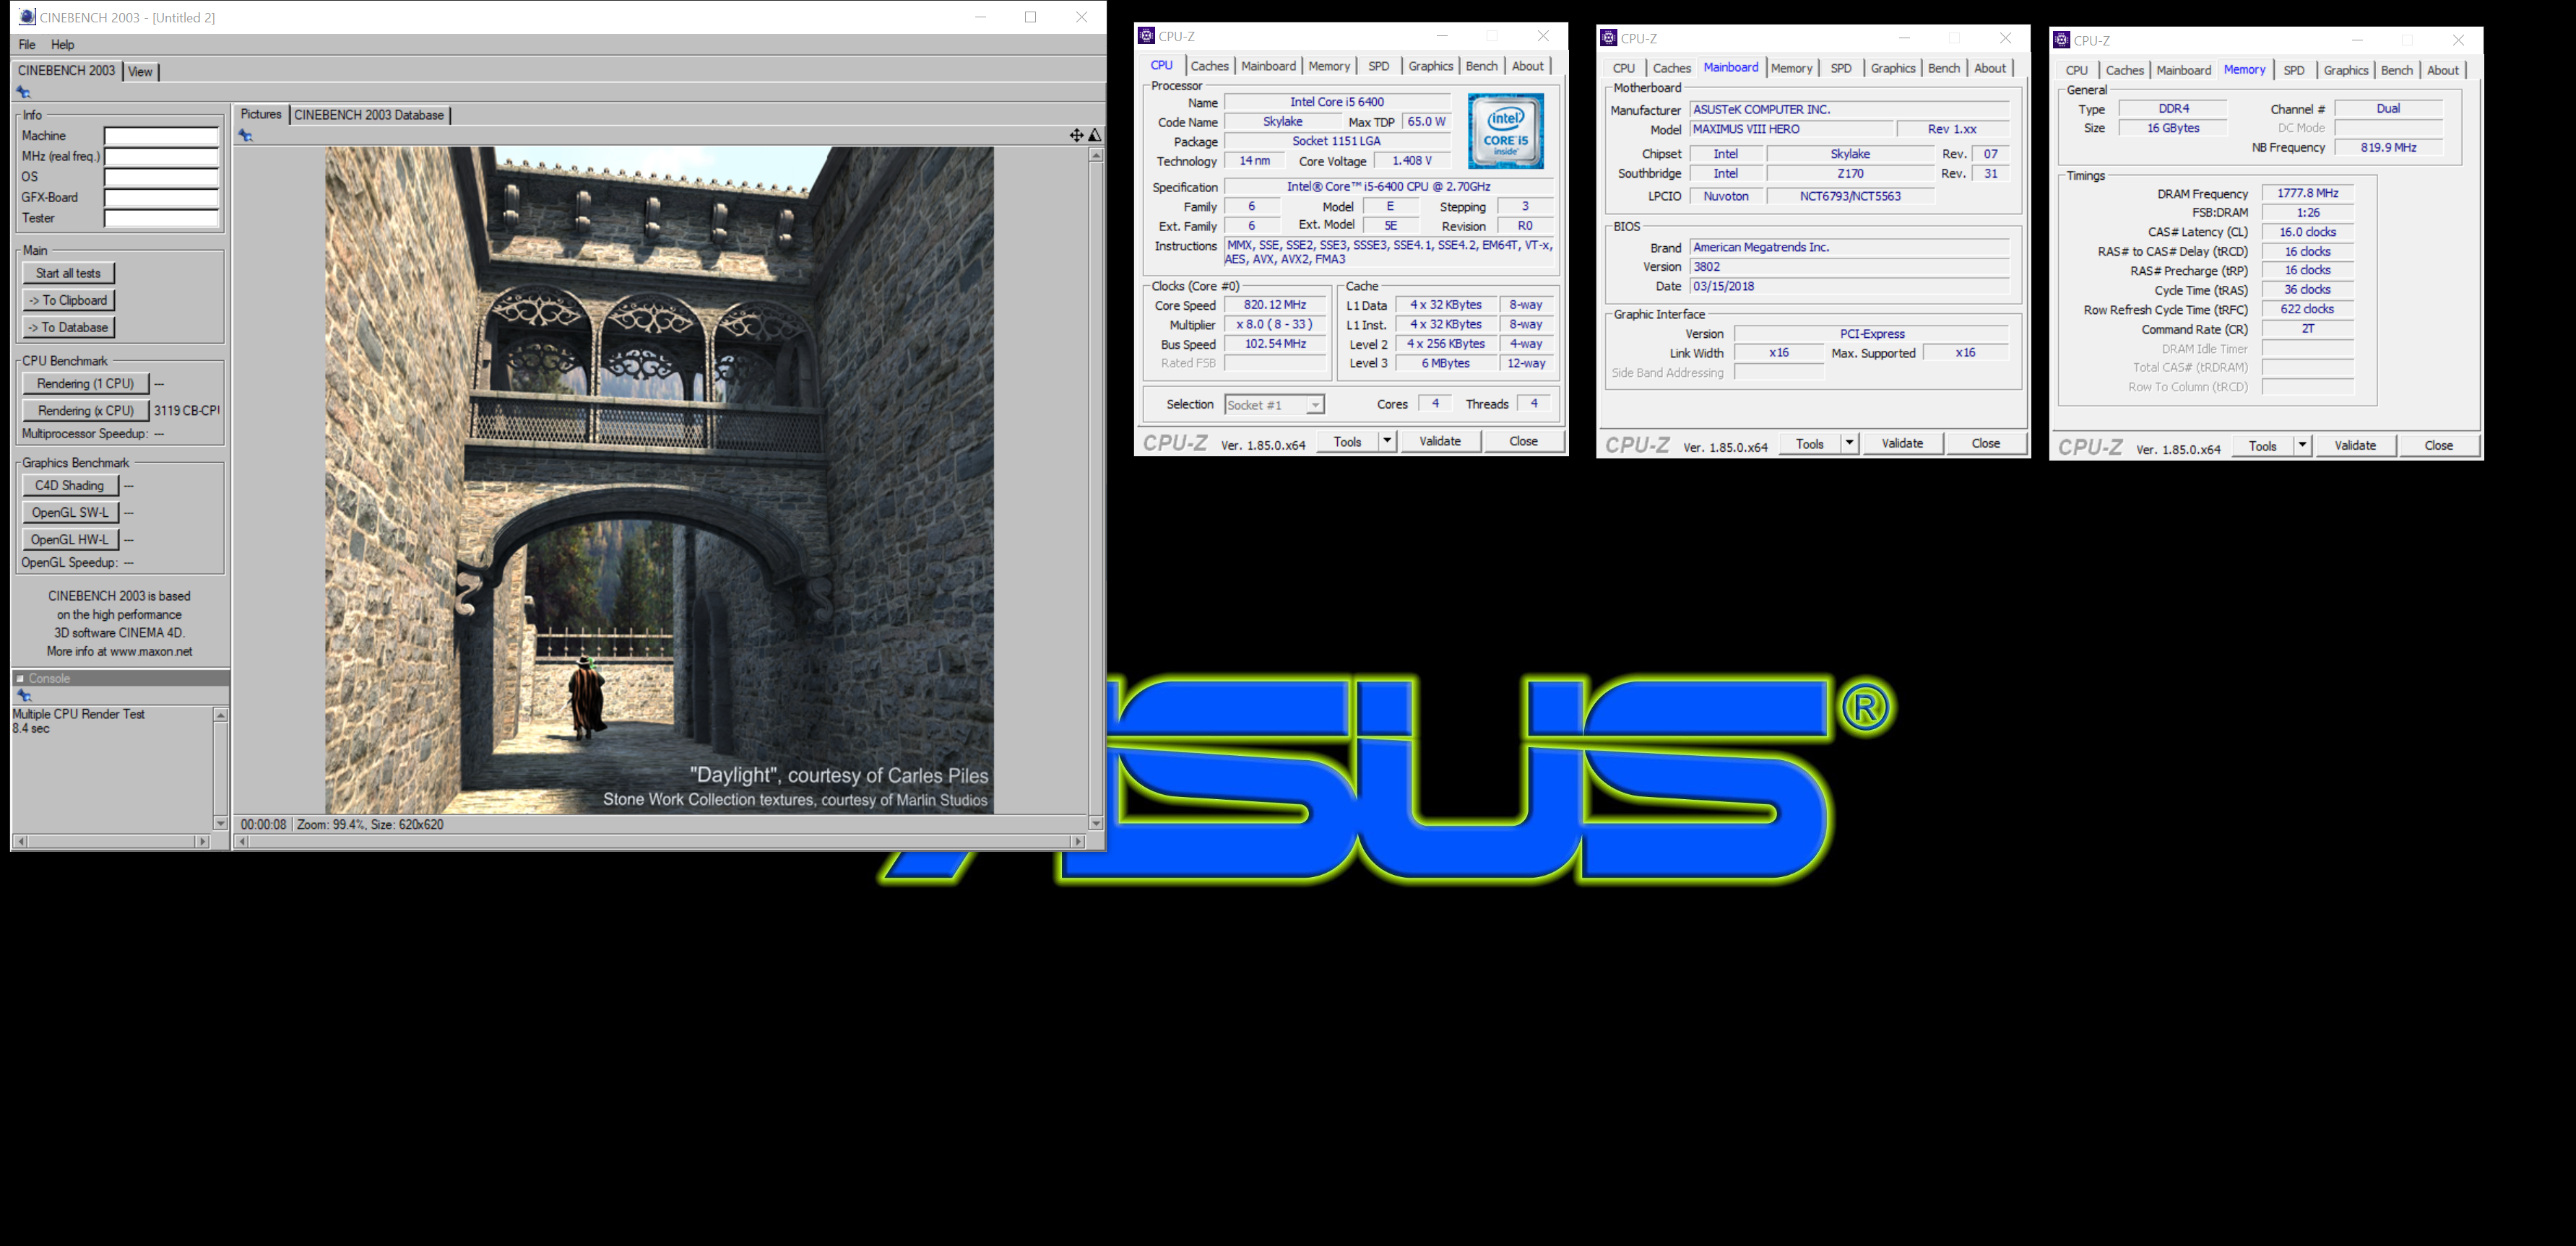The image size is (2576, 1246).
Task: Click the Intel Core i5 logo in CPU-Z
Action: [x=1506, y=131]
